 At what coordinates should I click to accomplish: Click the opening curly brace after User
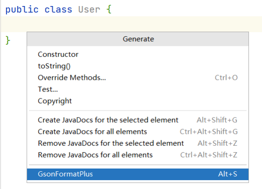pyautogui.click(x=109, y=9)
